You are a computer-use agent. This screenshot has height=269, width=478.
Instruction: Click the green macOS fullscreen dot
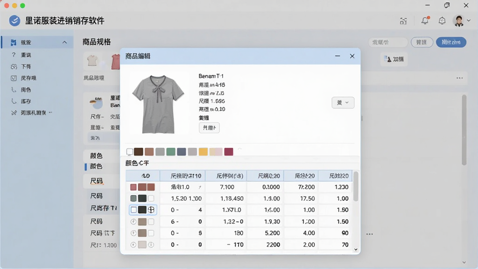22,6
